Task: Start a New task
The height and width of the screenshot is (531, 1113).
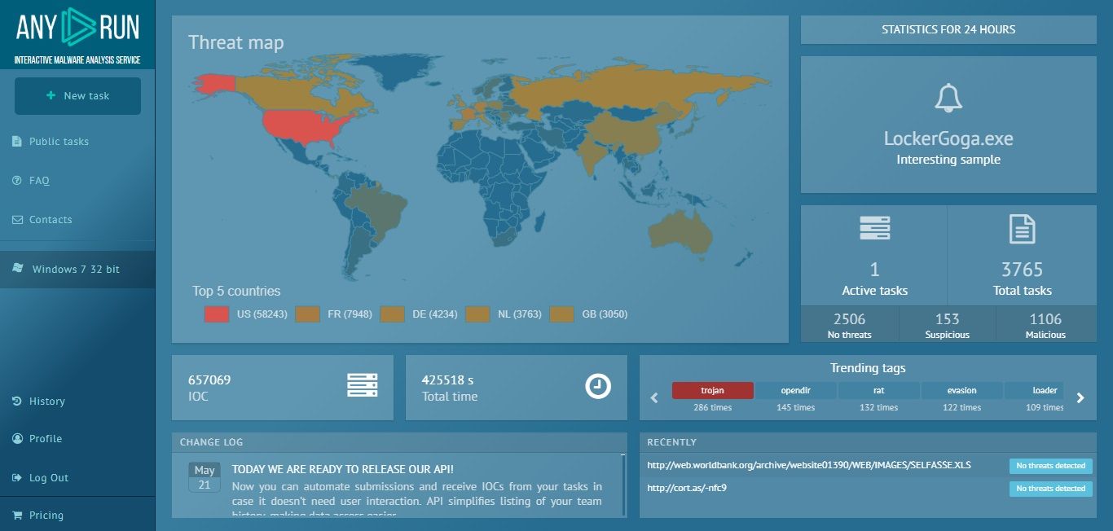Action: click(x=77, y=96)
